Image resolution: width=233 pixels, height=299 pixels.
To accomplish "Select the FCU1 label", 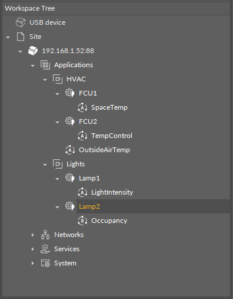I will coord(88,93).
